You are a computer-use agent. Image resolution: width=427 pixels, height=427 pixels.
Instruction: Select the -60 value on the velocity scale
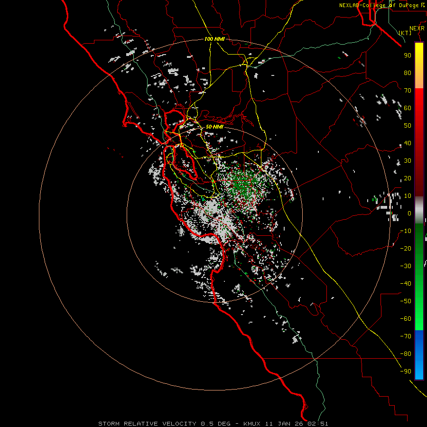coord(406,319)
